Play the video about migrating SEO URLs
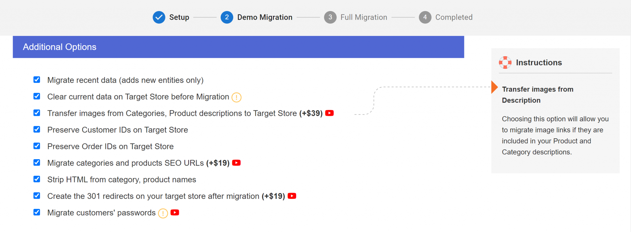 (x=236, y=163)
